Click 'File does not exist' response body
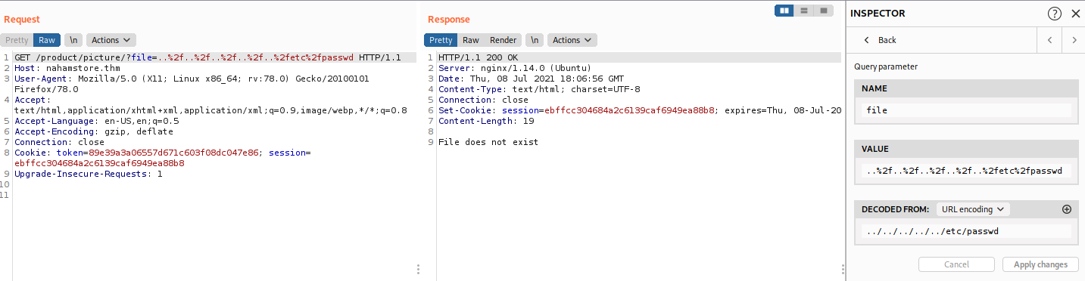The image size is (1085, 281). (488, 142)
